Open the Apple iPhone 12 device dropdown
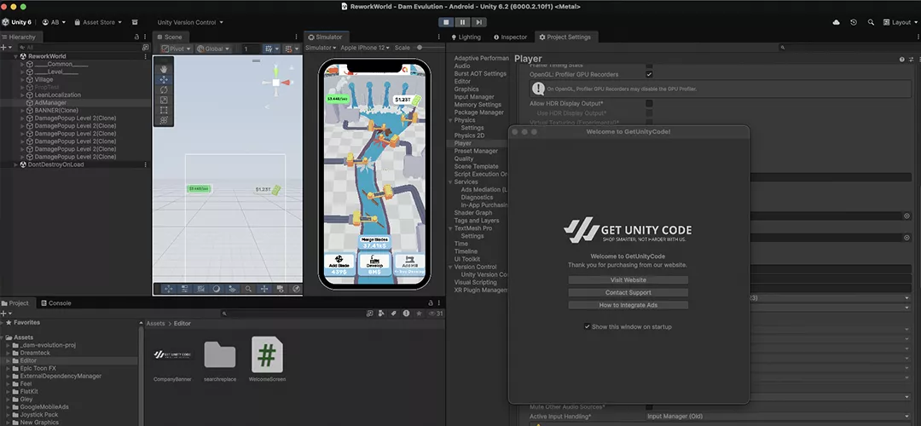The width and height of the screenshot is (921, 426). click(364, 48)
